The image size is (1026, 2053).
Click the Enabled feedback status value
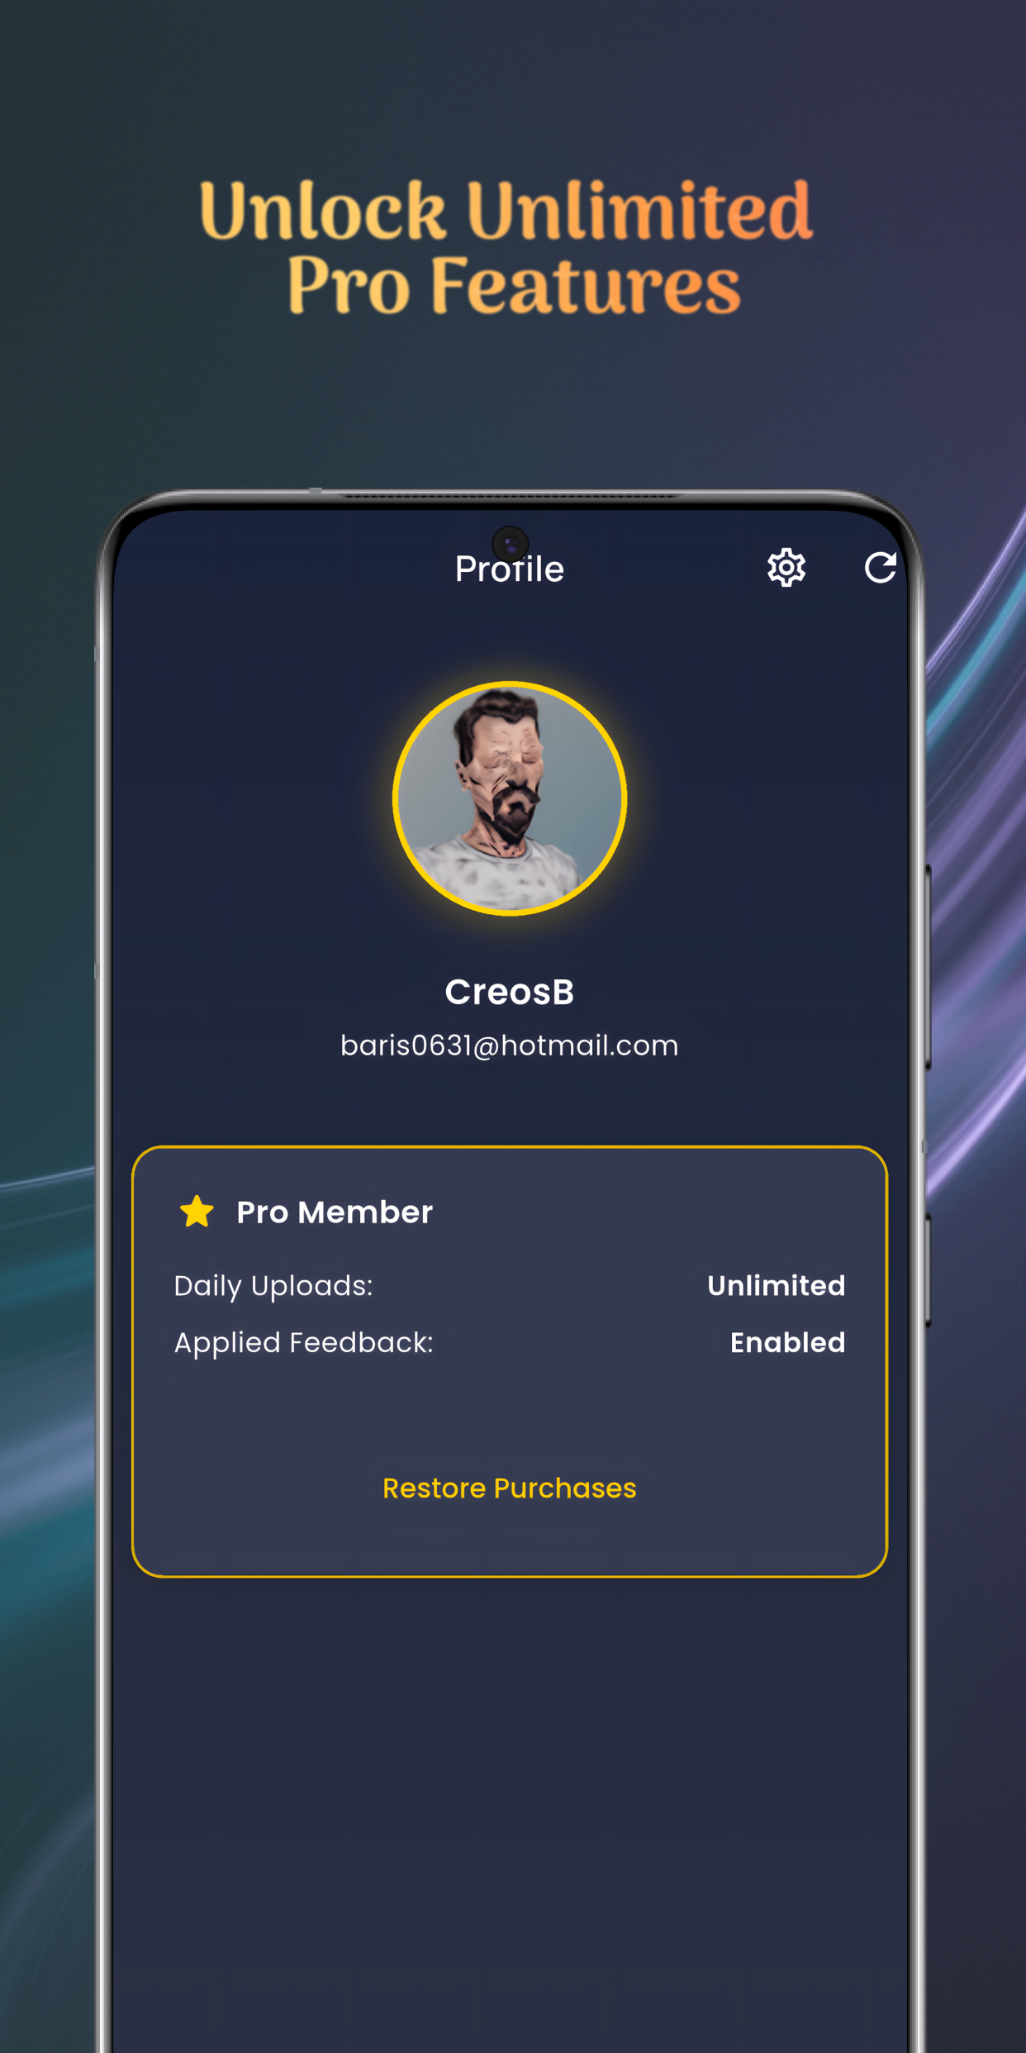click(x=788, y=1343)
